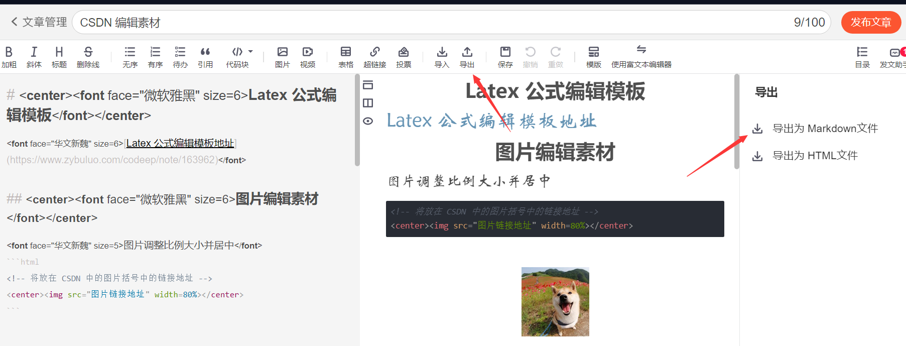Click the code block in the preview pane
The width and height of the screenshot is (906, 346).
pos(555,219)
